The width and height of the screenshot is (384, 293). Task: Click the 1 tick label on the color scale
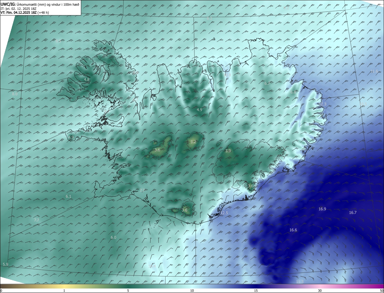tap(64, 291)
